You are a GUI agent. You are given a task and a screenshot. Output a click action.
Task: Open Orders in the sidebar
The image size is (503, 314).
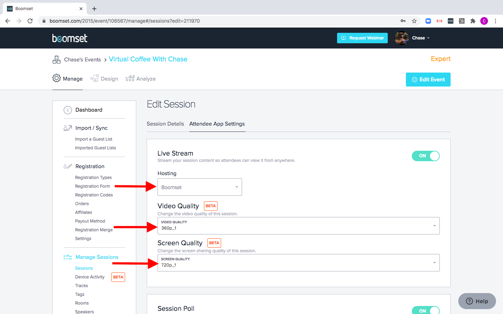pos(82,204)
